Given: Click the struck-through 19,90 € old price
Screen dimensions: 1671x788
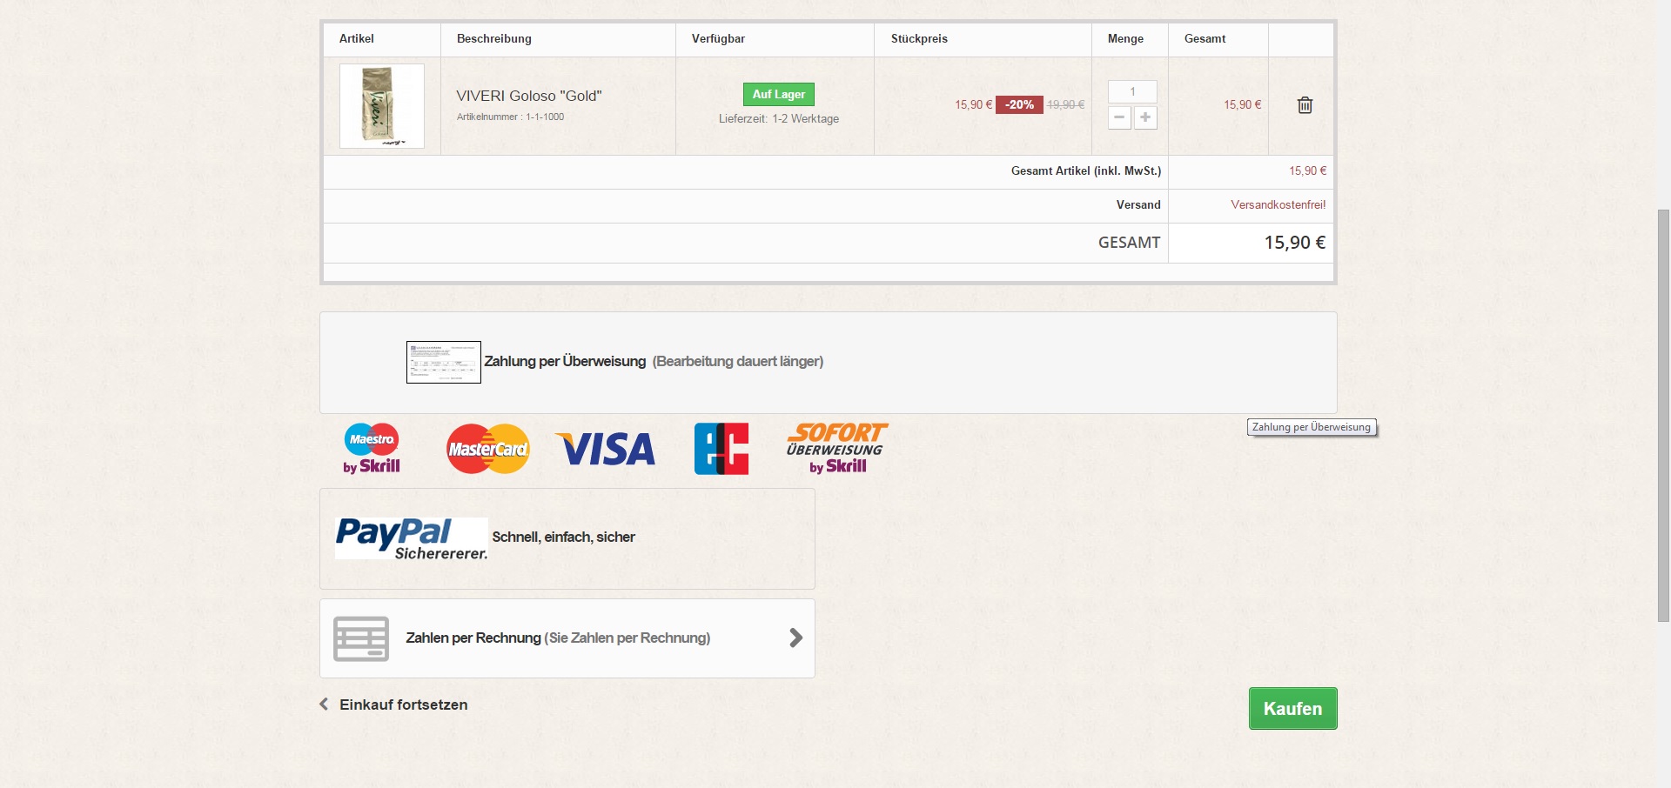Looking at the screenshot, I should (1065, 104).
